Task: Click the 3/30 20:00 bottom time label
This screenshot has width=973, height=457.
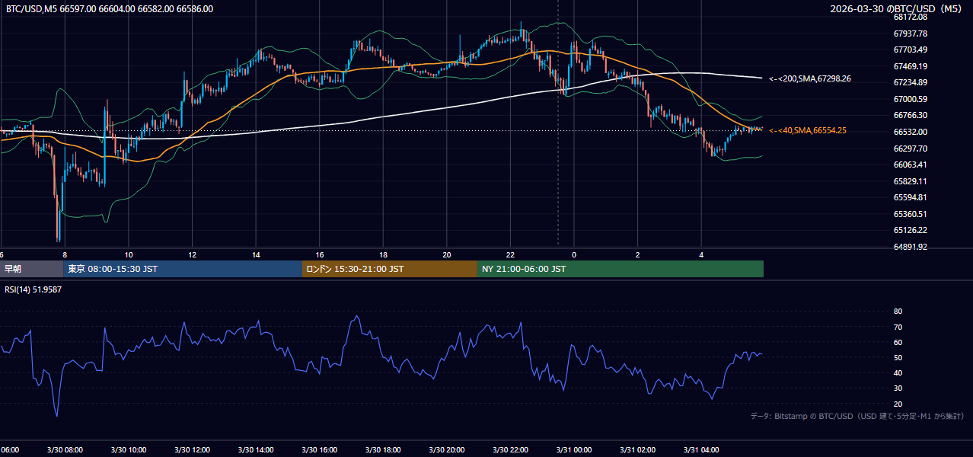Action: pos(446,450)
